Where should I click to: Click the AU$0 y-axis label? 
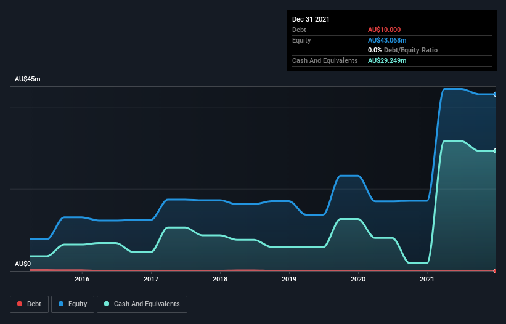point(23,264)
